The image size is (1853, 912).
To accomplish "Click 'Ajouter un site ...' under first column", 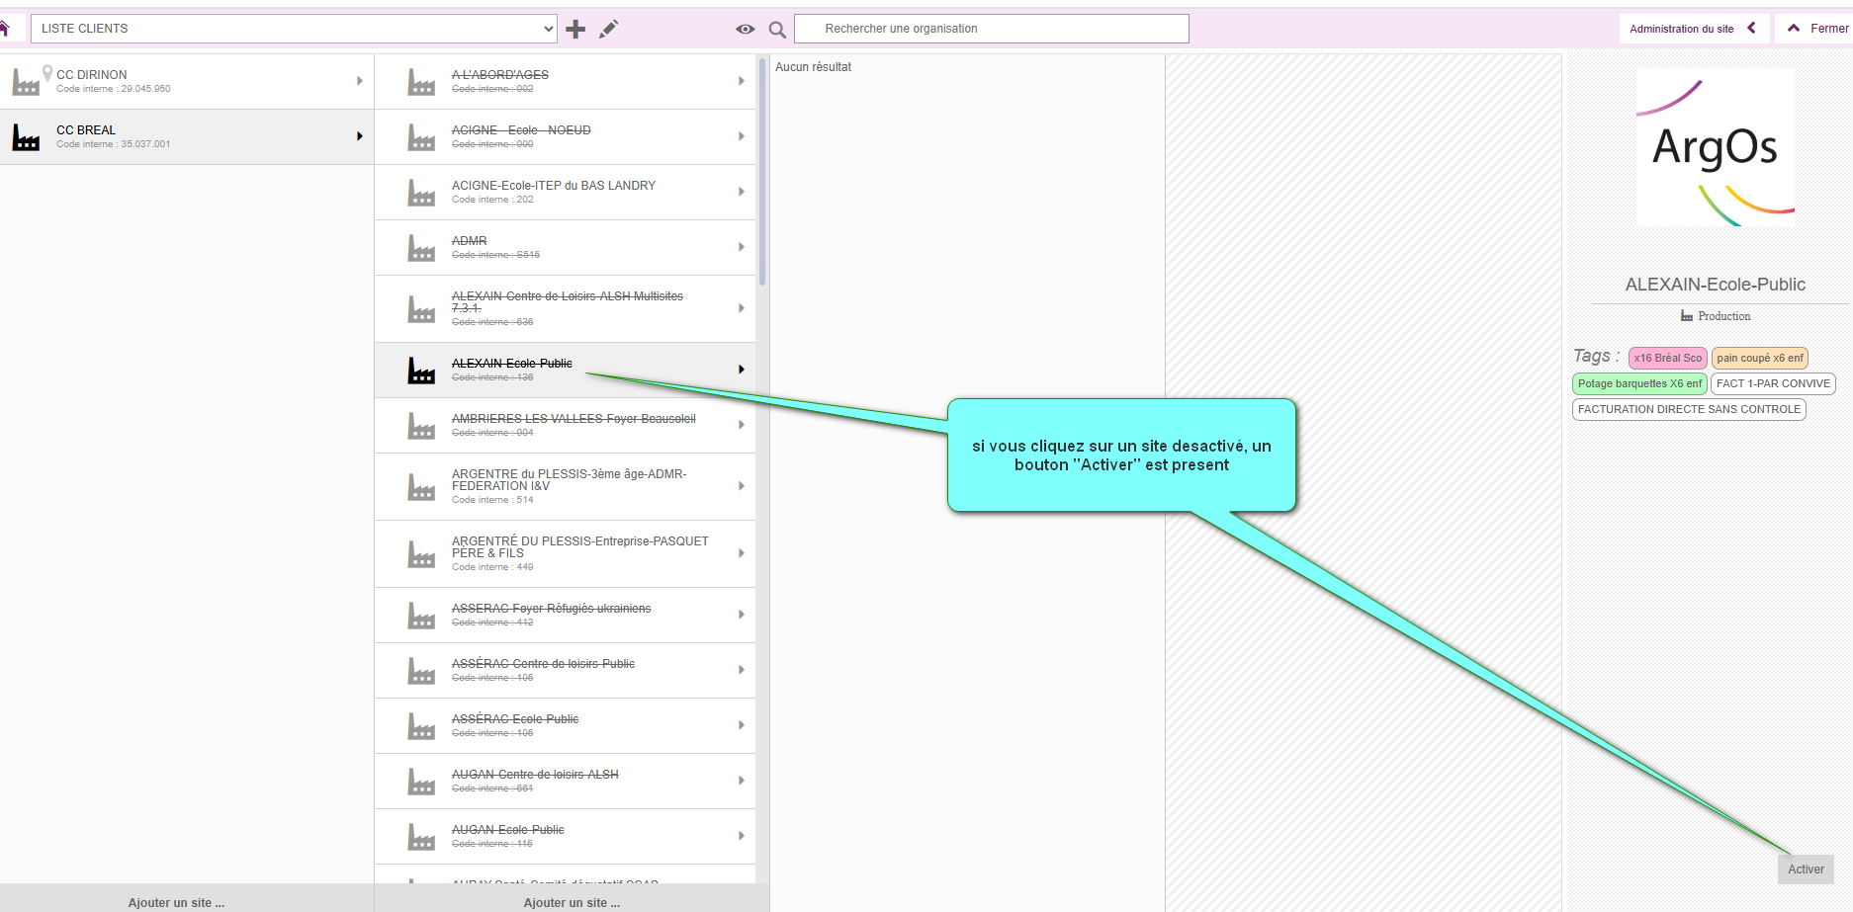I will (x=176, y=902).
